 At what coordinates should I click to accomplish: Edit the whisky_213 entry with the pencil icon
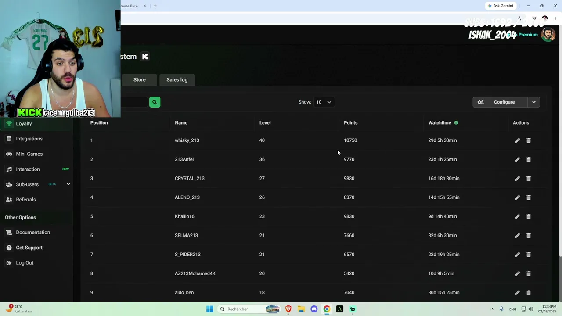(517, 140)
